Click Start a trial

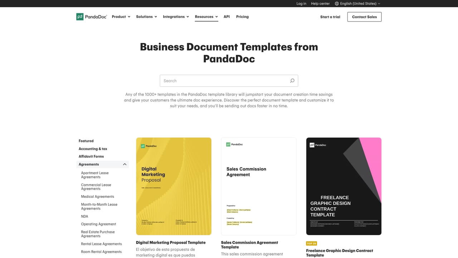click(x=330, y=17)
